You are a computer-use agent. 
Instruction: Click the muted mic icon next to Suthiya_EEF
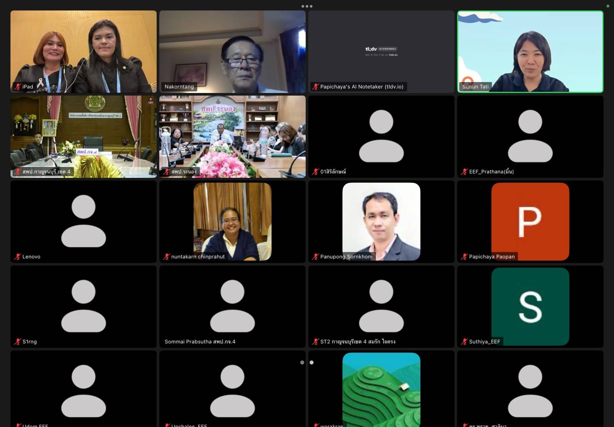click(x=464, y=341)
